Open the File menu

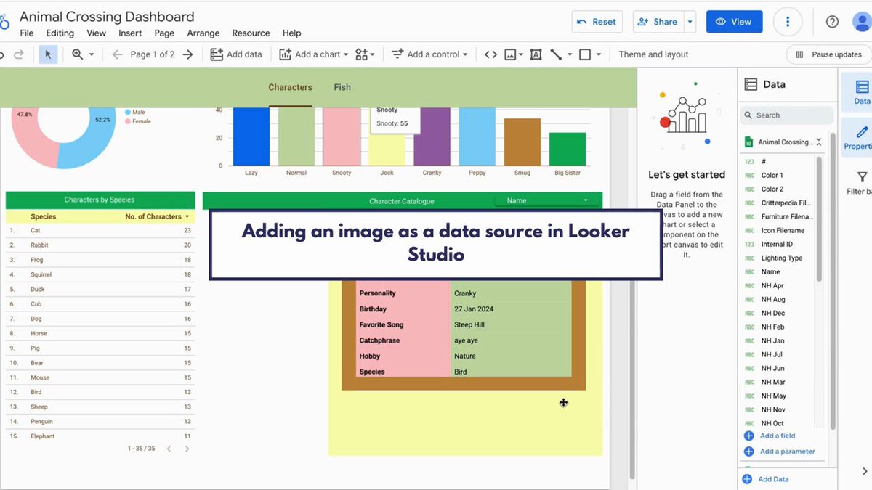[27, 33]
